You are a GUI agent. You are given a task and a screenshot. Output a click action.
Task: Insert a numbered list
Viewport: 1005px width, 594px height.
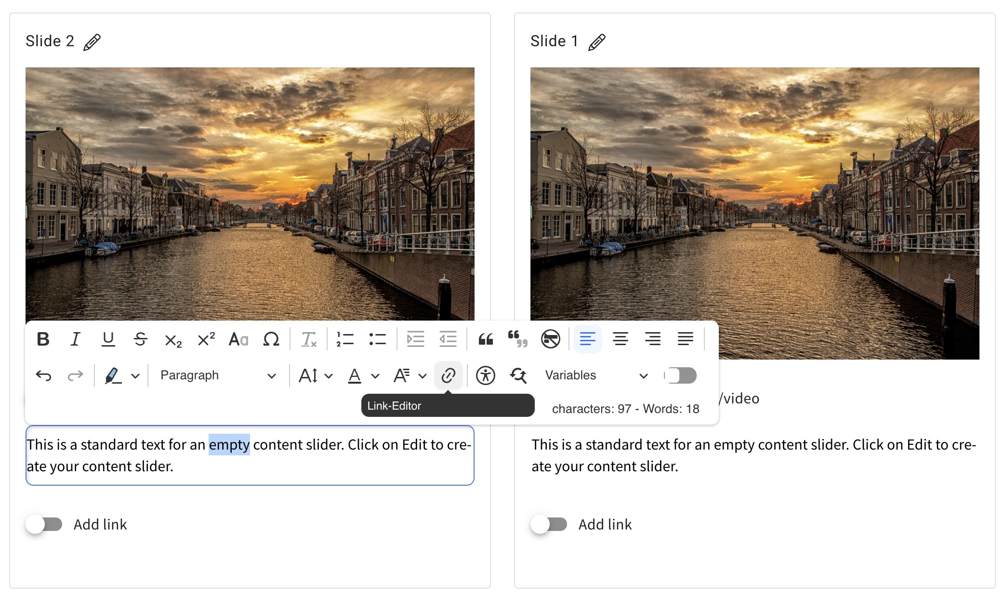point(345,339)
